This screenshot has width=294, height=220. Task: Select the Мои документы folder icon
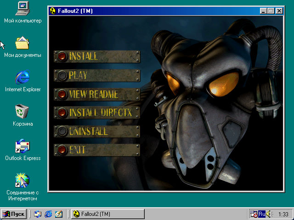23,47
